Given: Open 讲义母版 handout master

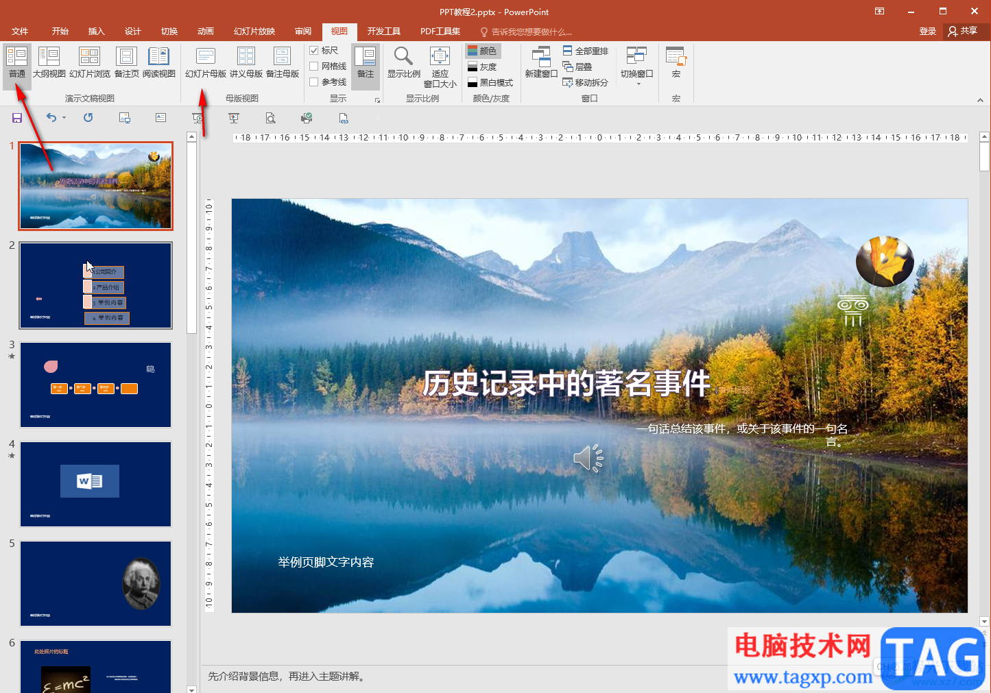Looking at the screenshot, I should pos(246,63).
